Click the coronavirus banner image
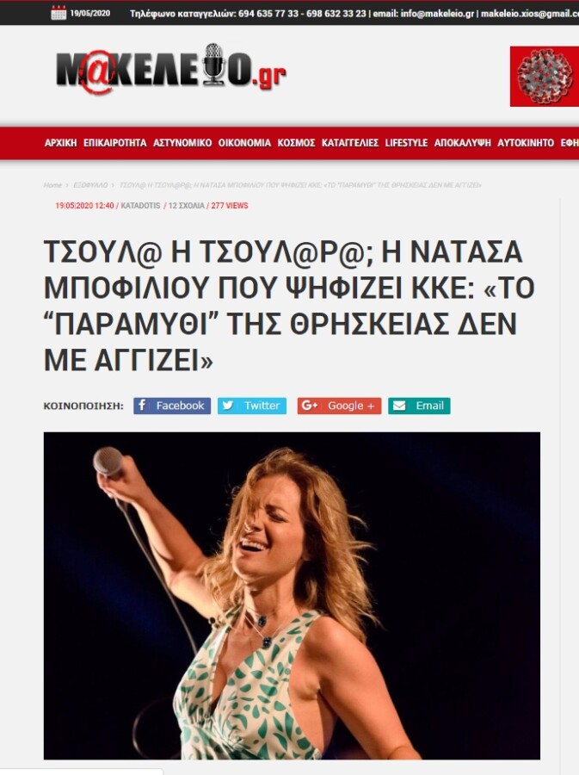The width and height of the screenshot is (579, 775). click(x=545, y=76)
